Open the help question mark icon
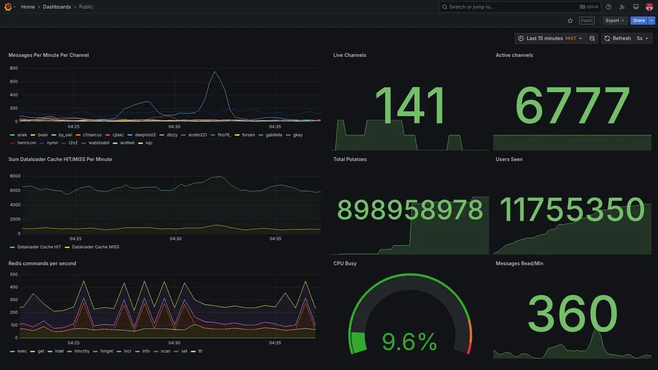Image resolution: width=658 pixels, height=370 pixels. 609,7
